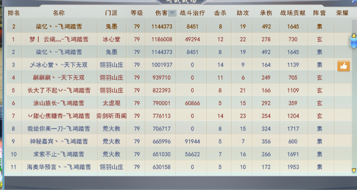
Task: Click the 战场贡献 column header
Action: 293,13
